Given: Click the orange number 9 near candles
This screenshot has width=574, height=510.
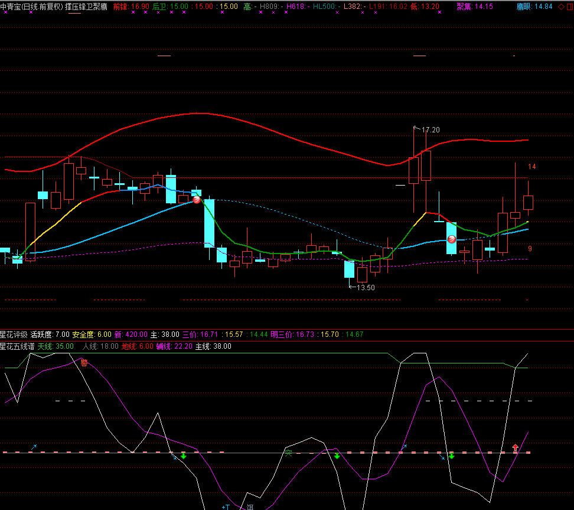Looking at the screenshot, I should pyautogui.click(x=530, y=249).
